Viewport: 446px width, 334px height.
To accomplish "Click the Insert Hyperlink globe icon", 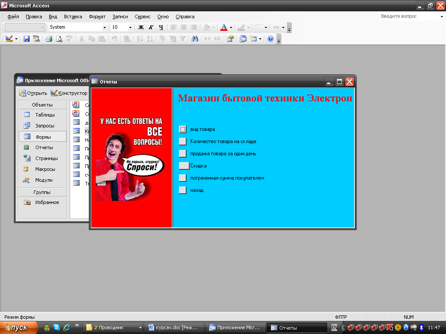I will coord(127,39).
